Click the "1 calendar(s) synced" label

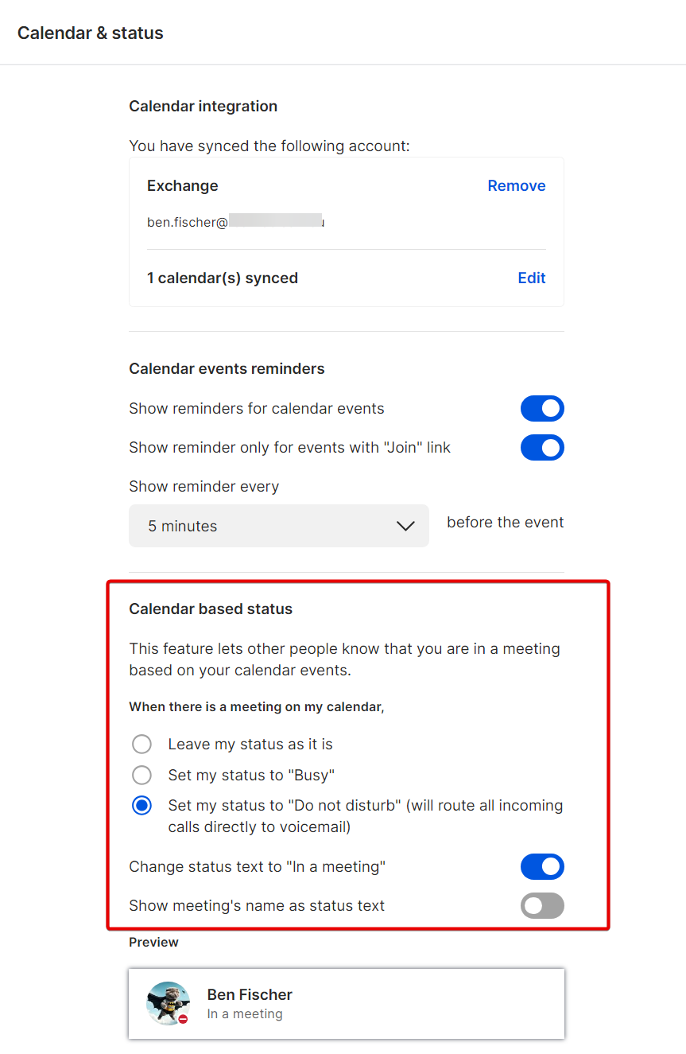click(223, 278)
